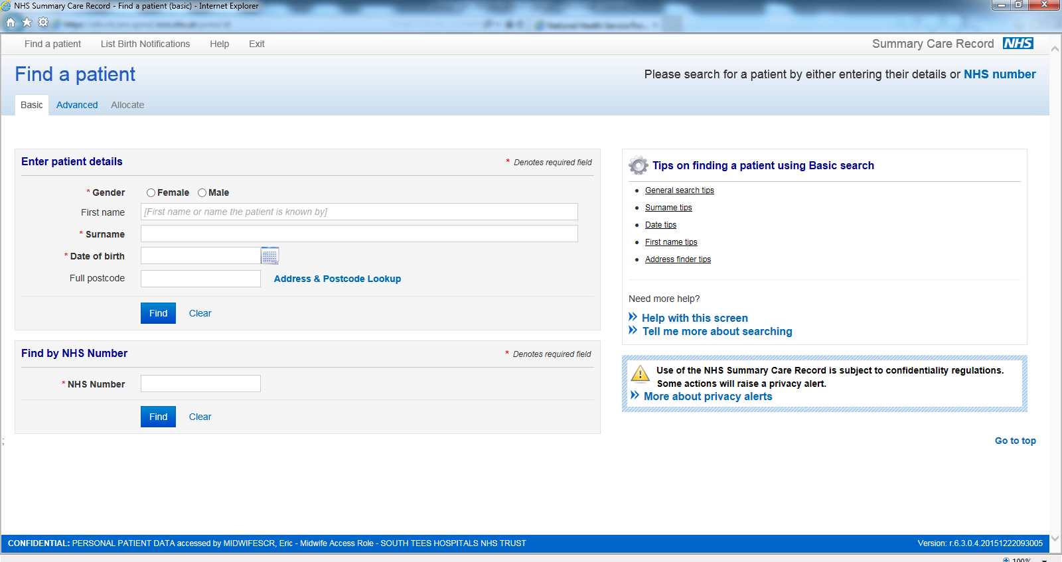Click the Go to top link

[x=1016, y=441]
